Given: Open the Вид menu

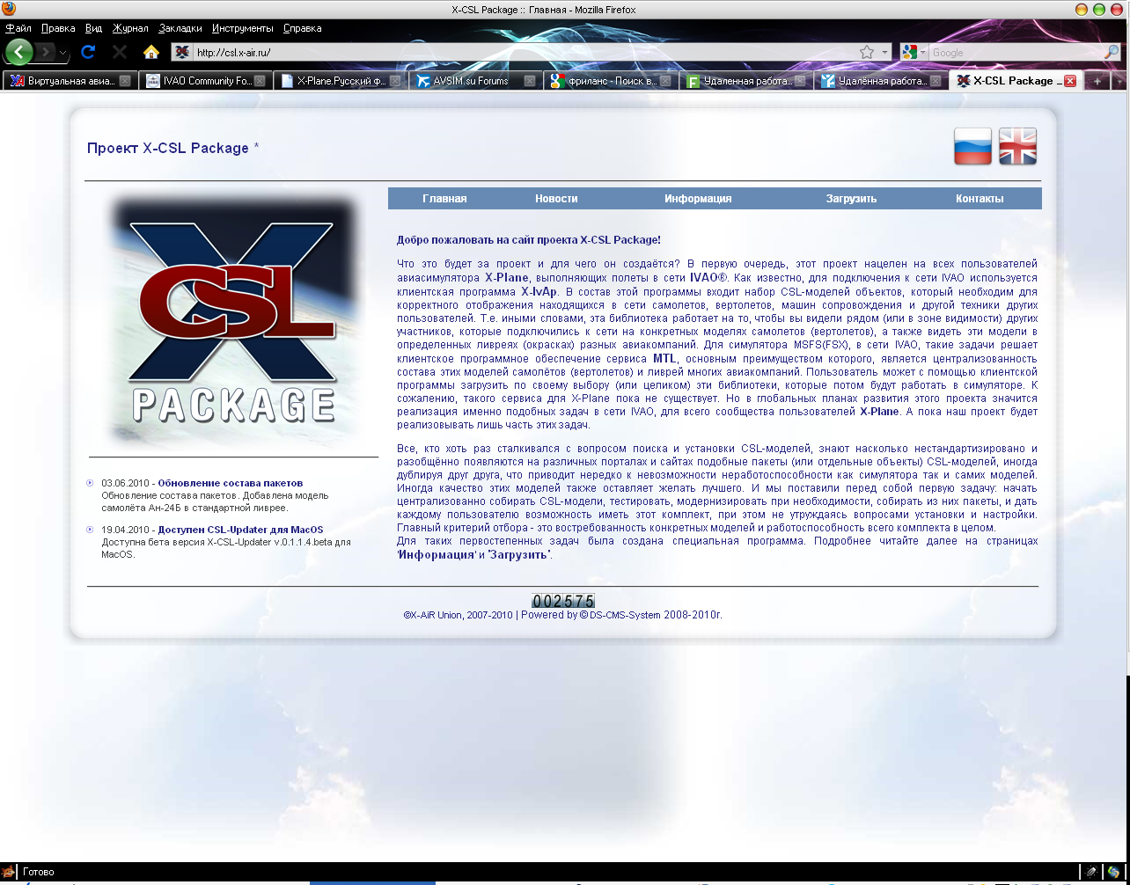Looking at the screenshot, I should (x=93, y=28).
